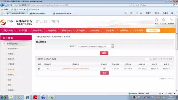Image resolution: width=178 pixels, height=100 pixels.
Task: Click the blue help question mark icon
Action: click(172, 13)
